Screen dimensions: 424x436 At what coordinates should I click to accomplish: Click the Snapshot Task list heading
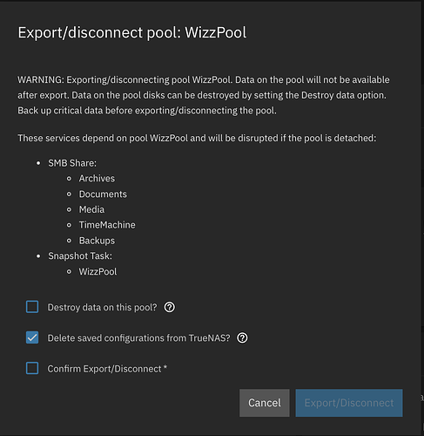pos(80,256)
